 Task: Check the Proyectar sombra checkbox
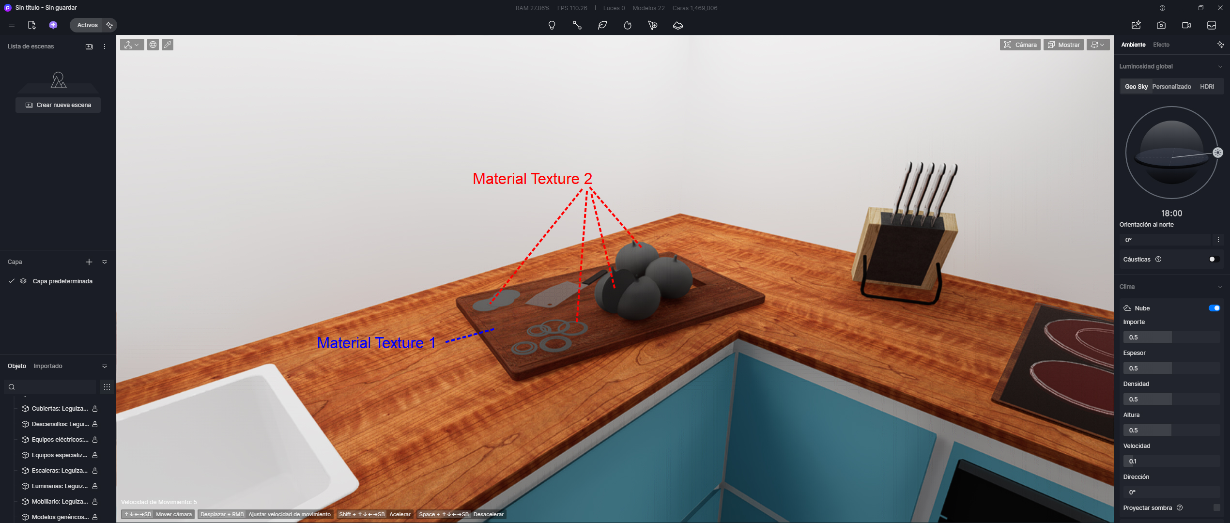click(1216, 508)
